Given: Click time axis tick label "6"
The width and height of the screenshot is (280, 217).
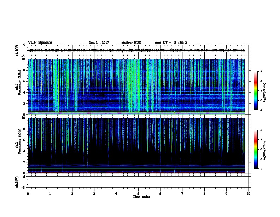Looking at the screenshot, I should click(x=161, y=194).
